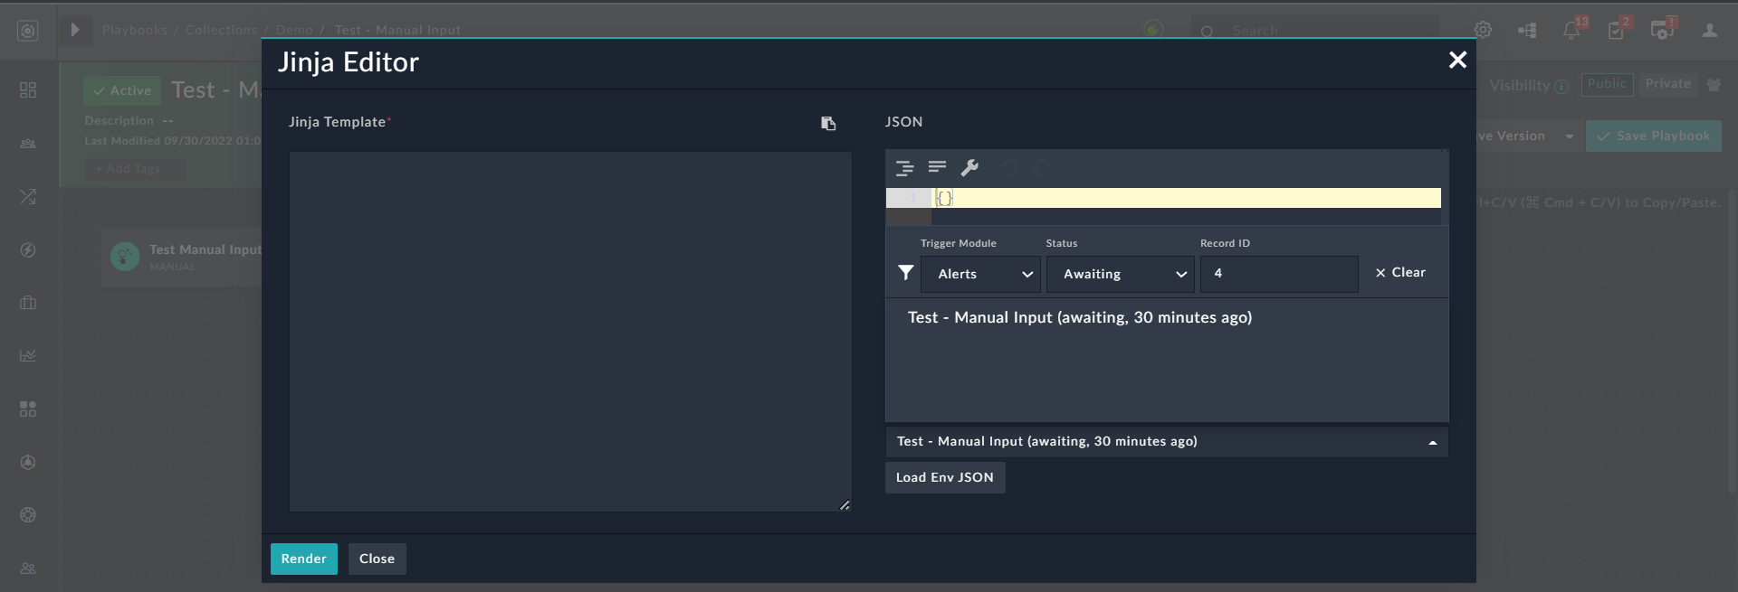Set playbook visibility to Public
Viewport: 1738px width, 592px height.
tap(1607, 84)
